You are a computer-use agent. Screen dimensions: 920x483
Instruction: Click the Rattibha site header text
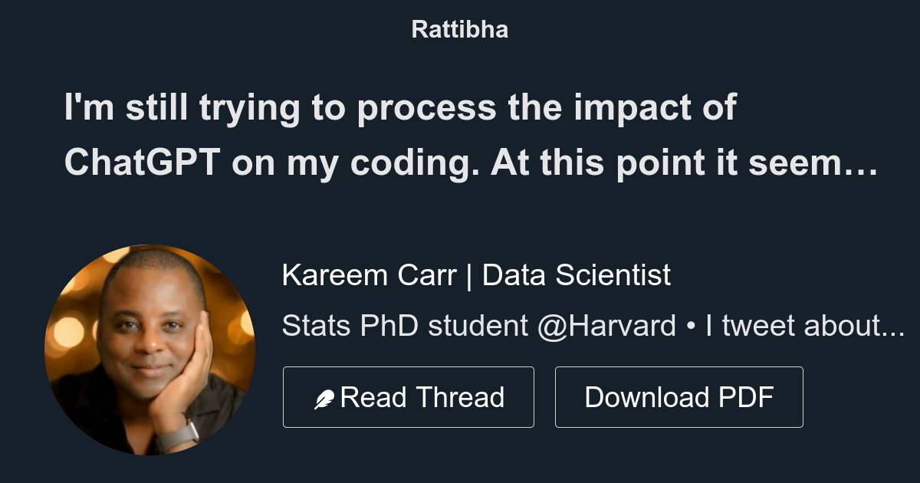(459, 29)
